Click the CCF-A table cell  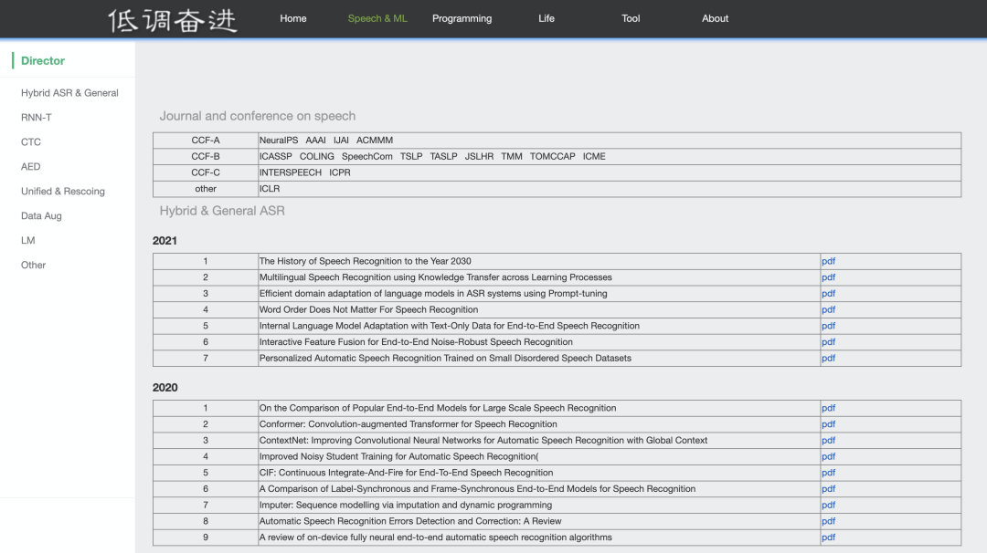[x=206, y=141]
